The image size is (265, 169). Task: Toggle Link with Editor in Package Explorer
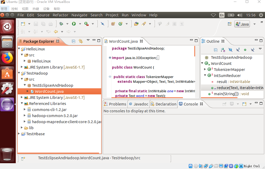[81, 41]
